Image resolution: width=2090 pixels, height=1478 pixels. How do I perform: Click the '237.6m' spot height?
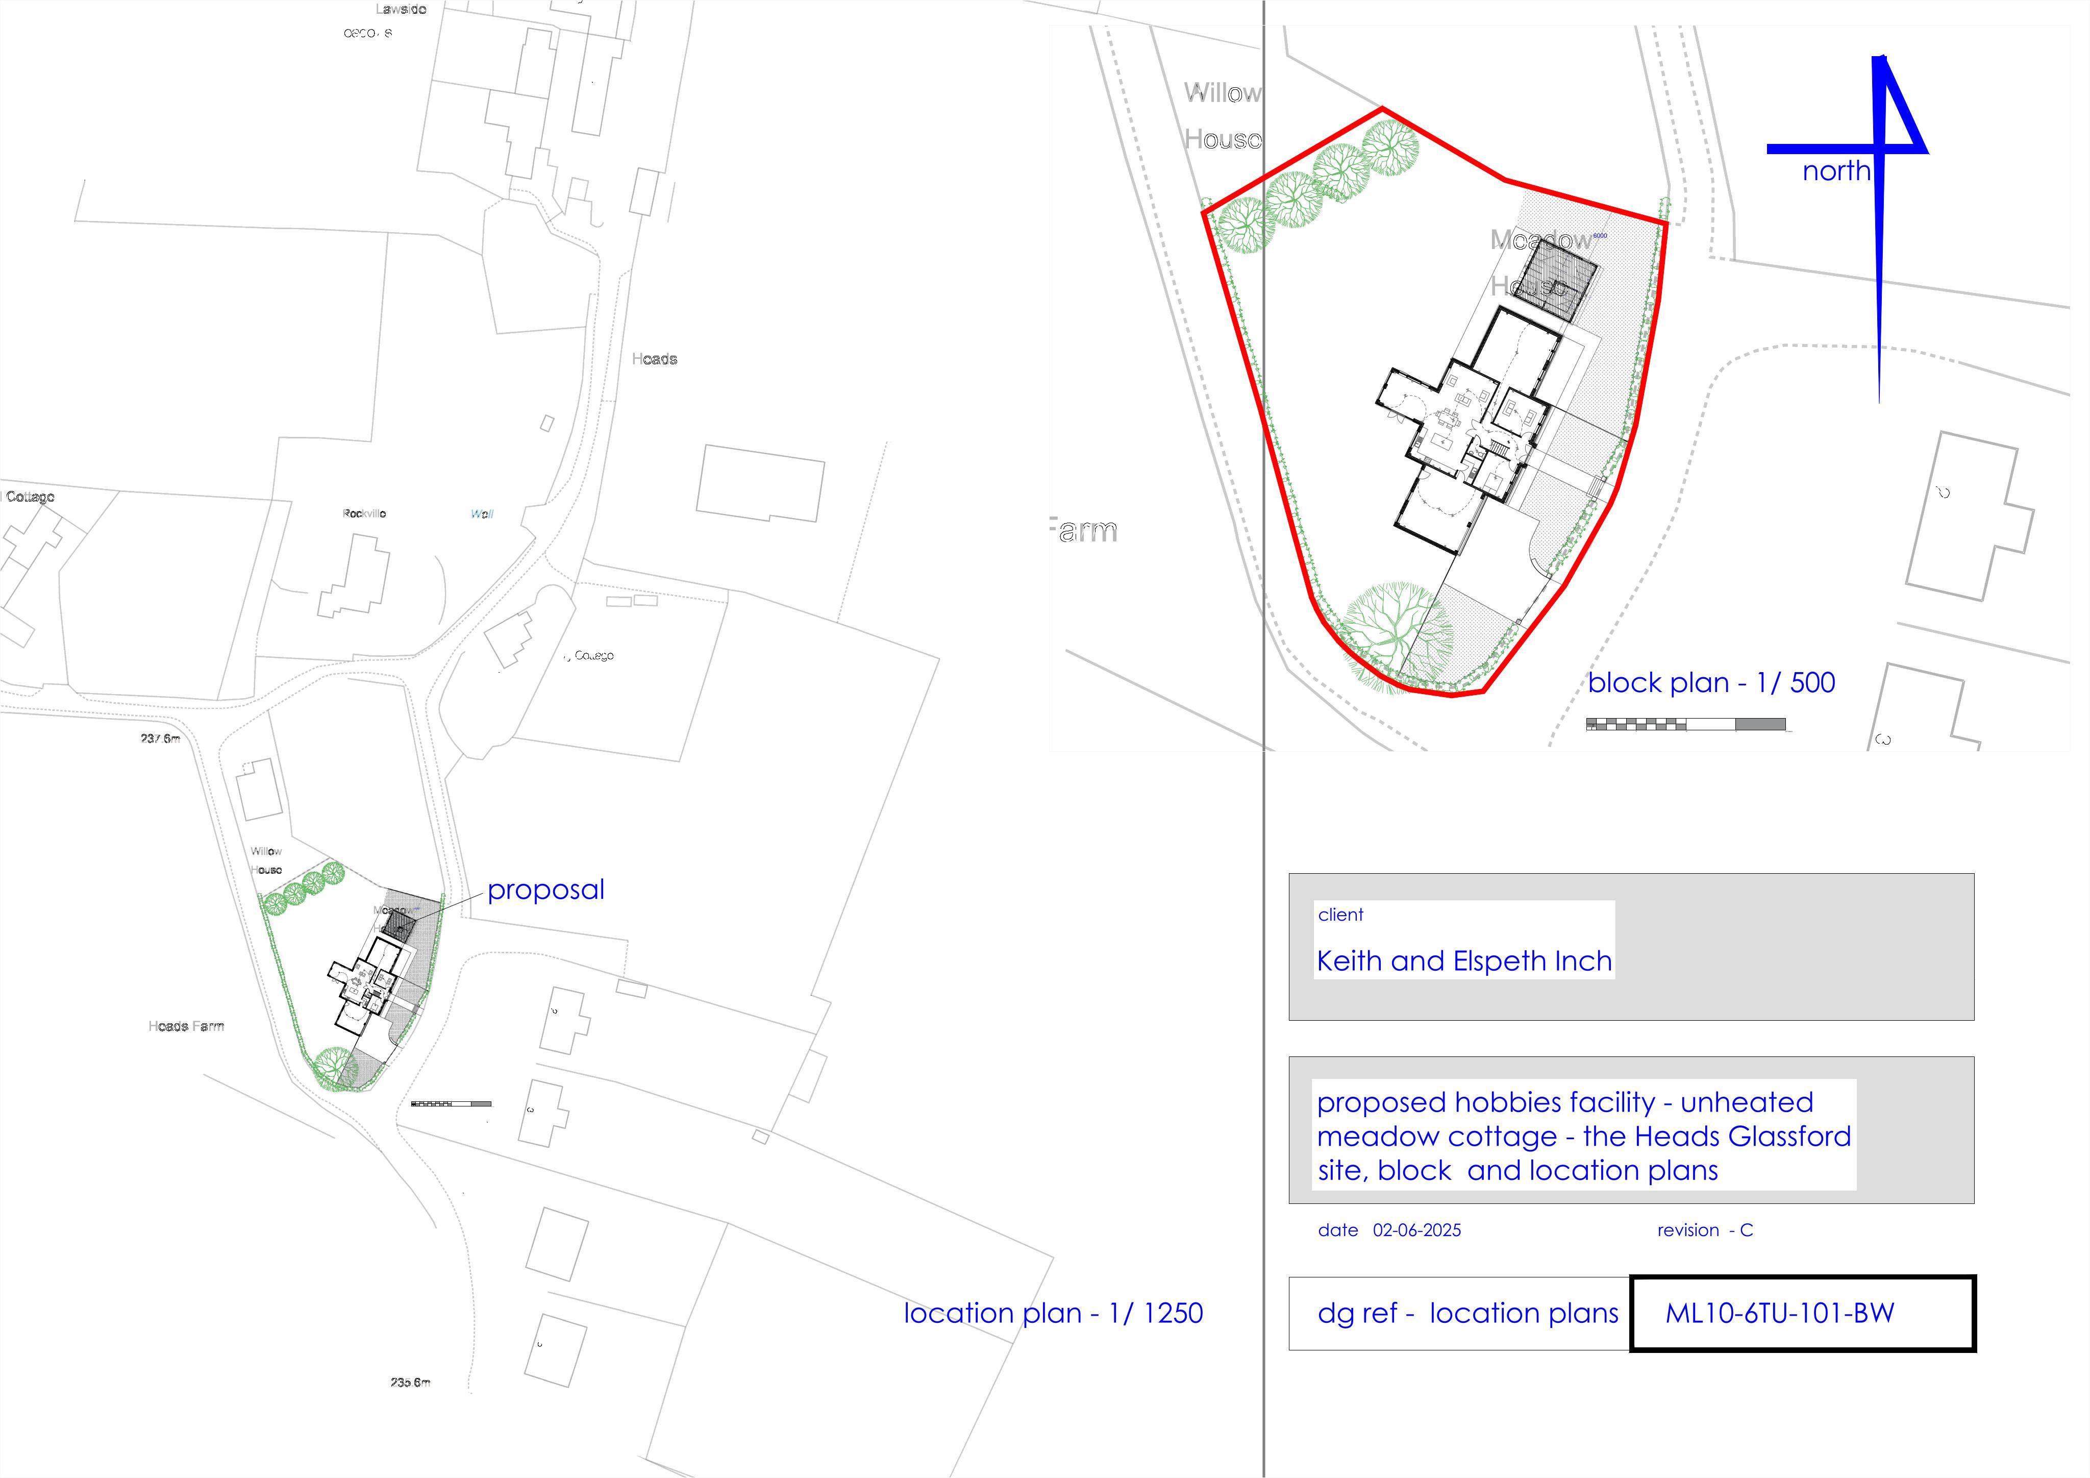tap(160, 738)
